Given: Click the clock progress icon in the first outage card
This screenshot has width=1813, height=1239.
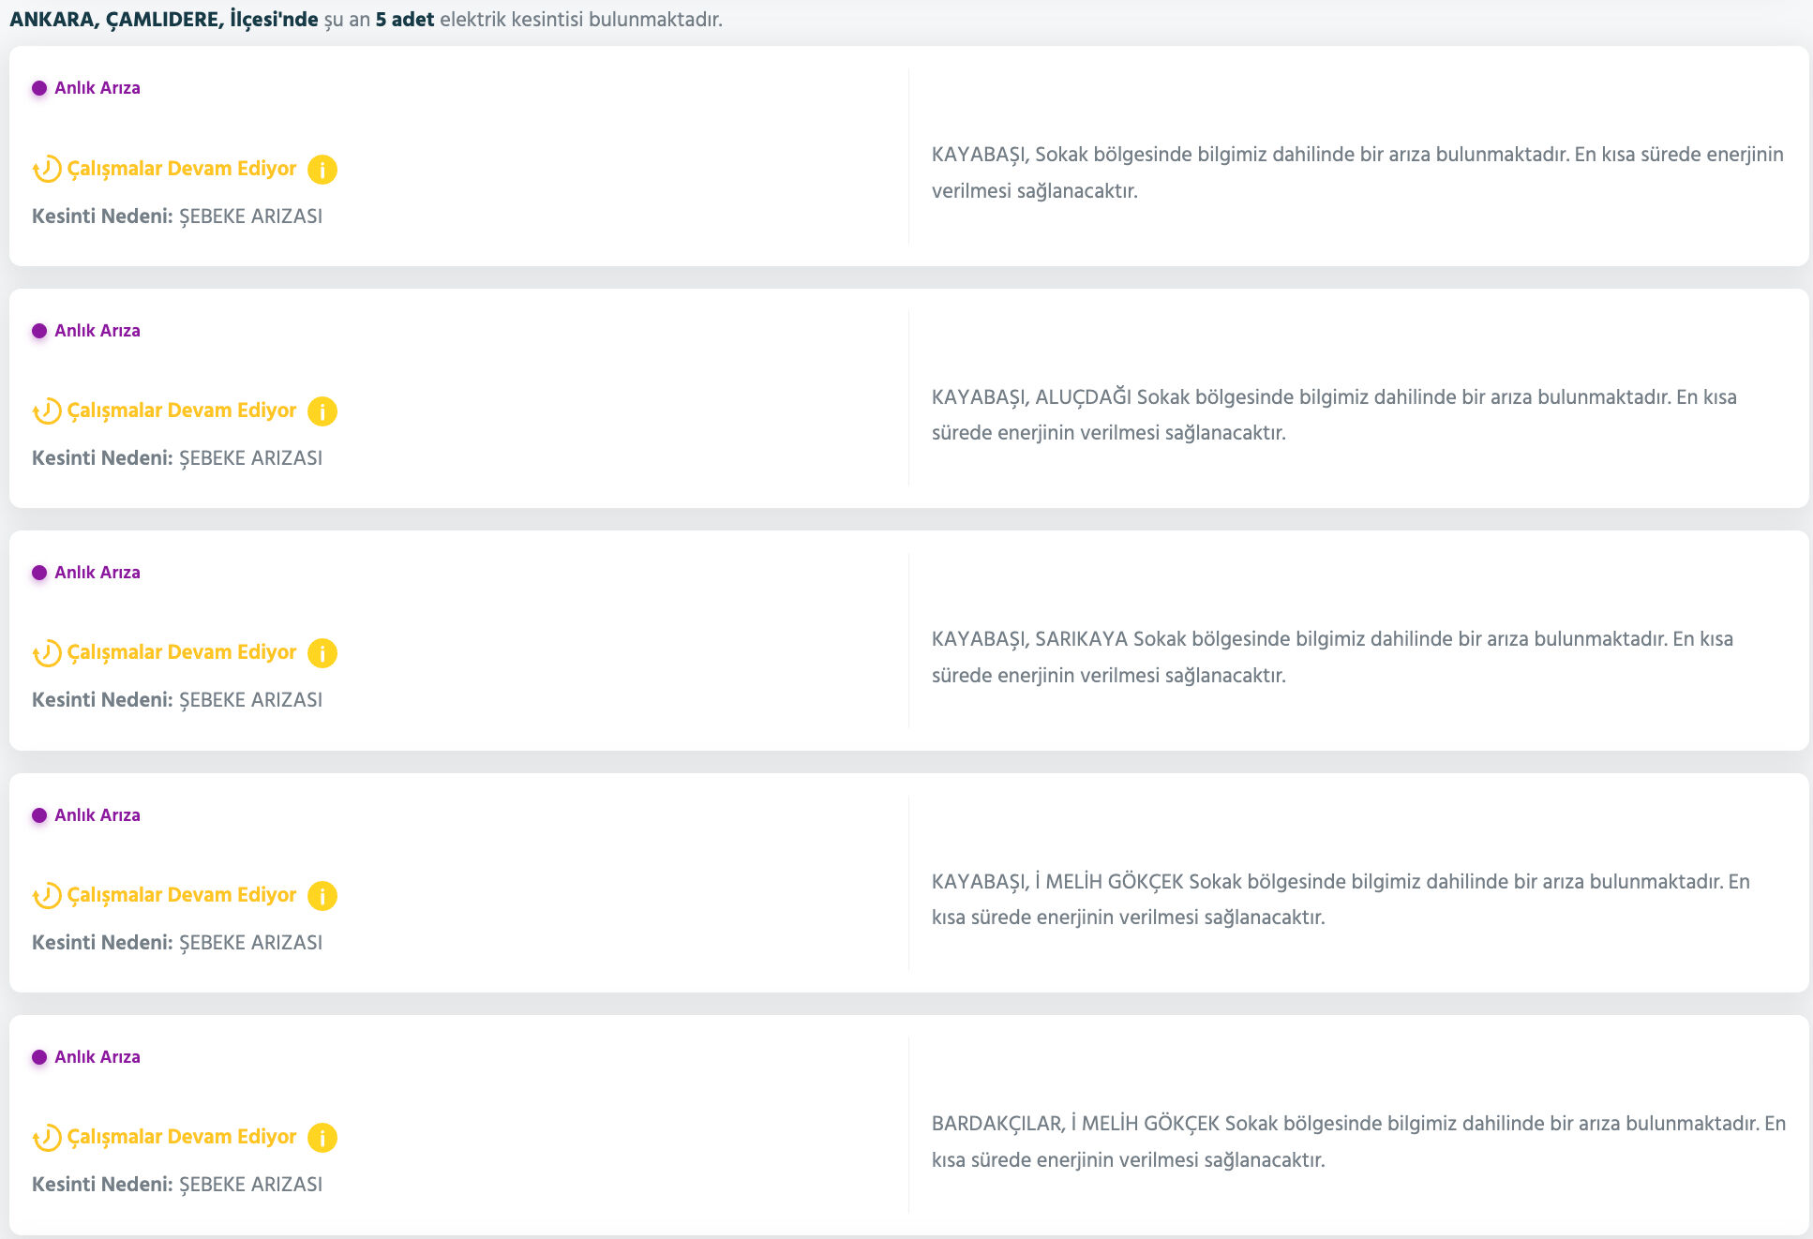Looking at the screenshot, I should (47, 170).
